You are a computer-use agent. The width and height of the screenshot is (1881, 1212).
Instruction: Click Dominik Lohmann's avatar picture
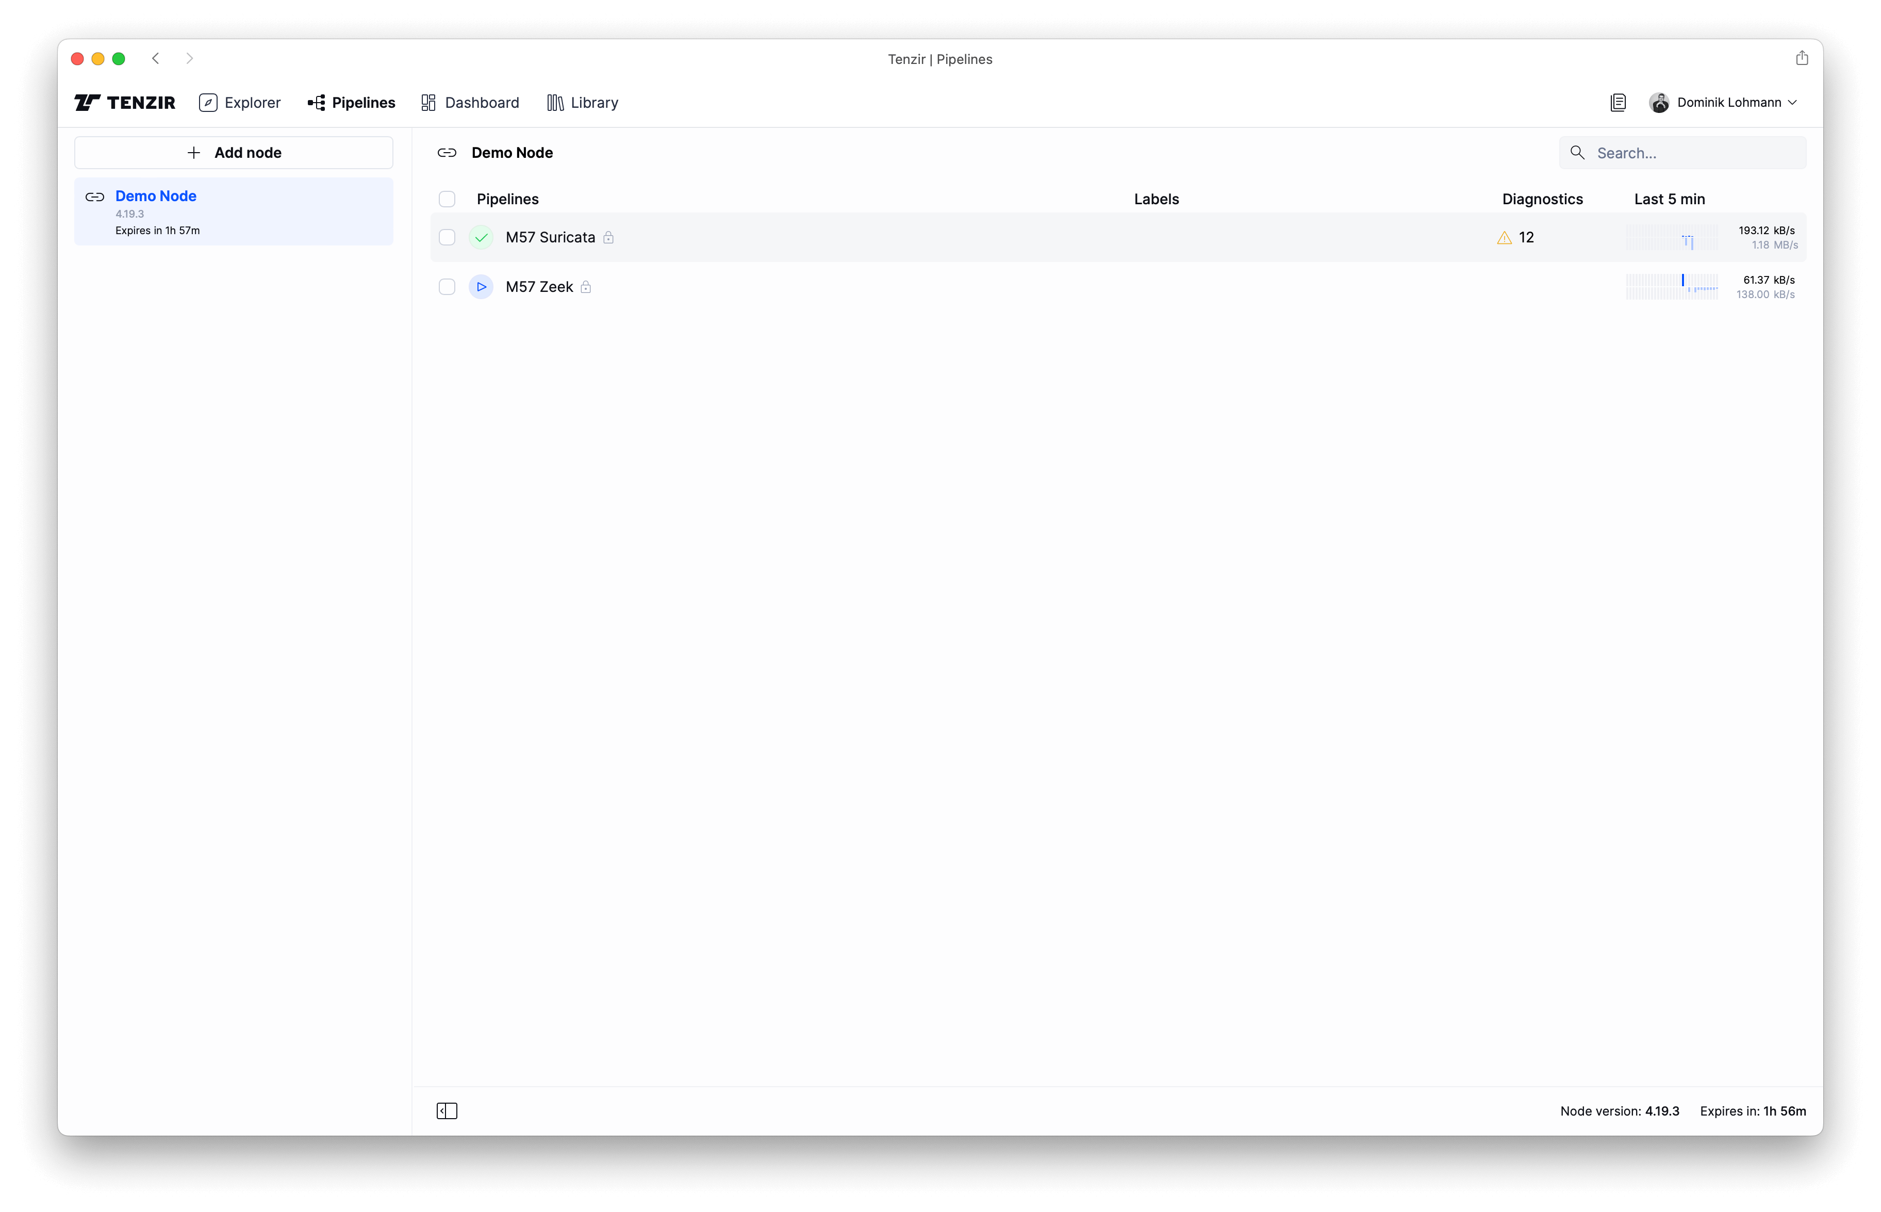pos(1659,102)
